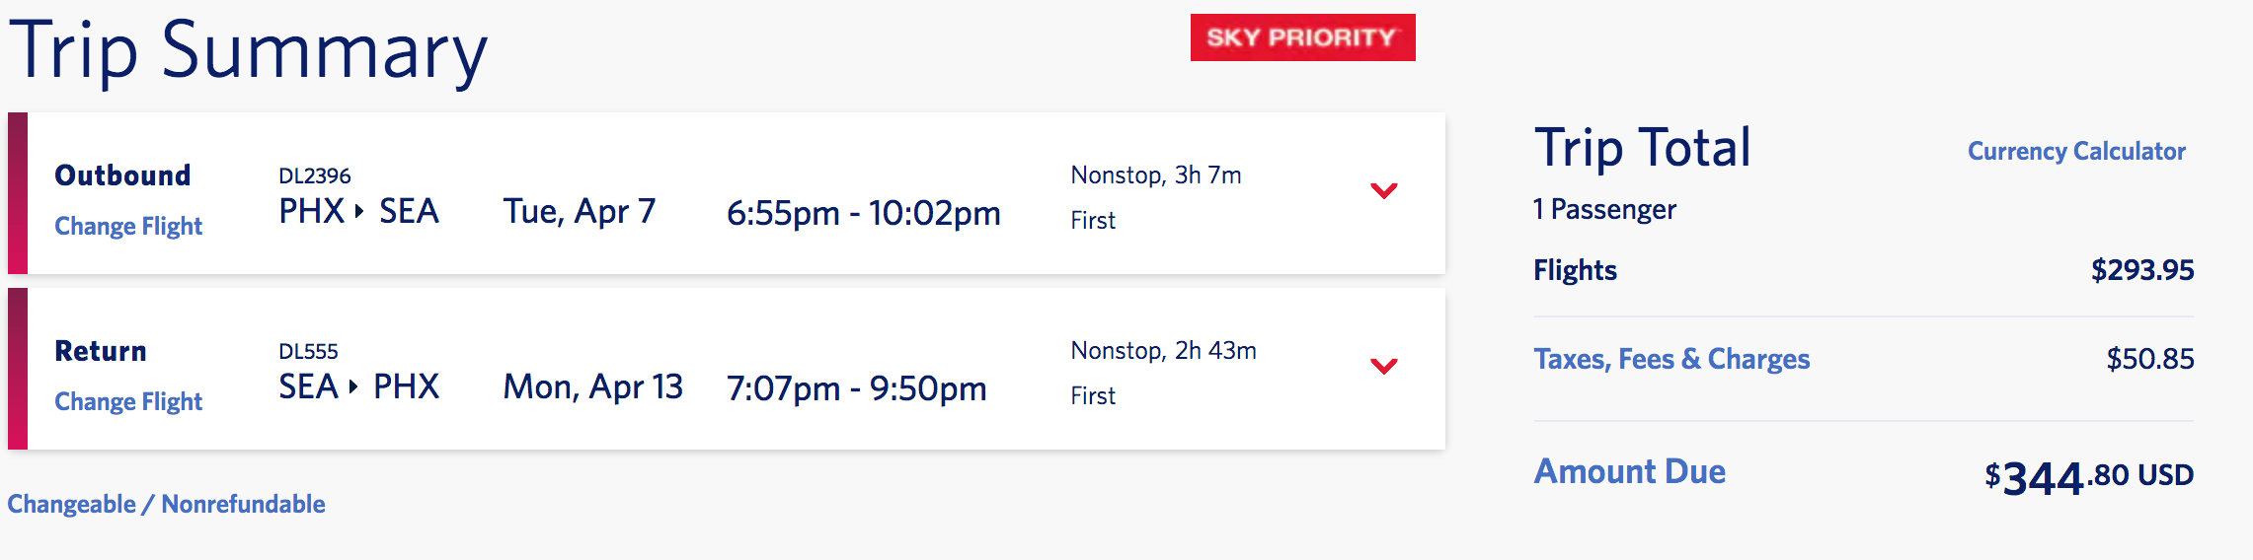This screenshot has width=2253, height=560.
Task: Click the Flights $293.95 price
Action: point(2141,270)
